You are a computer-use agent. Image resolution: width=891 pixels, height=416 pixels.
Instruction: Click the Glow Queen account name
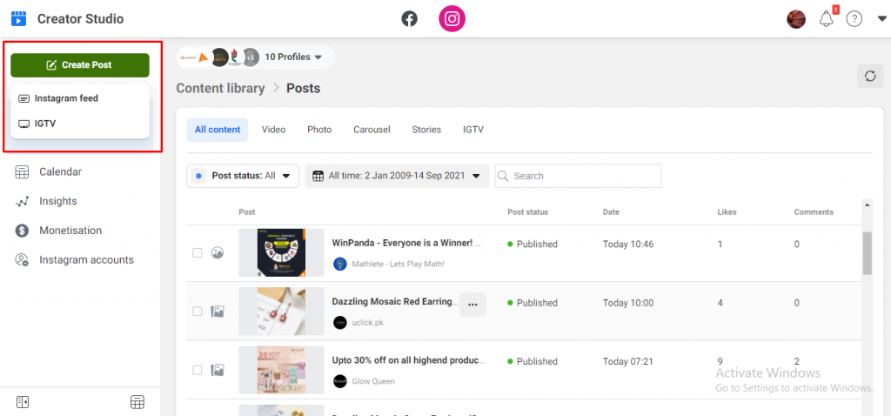[x=372, y=381]
